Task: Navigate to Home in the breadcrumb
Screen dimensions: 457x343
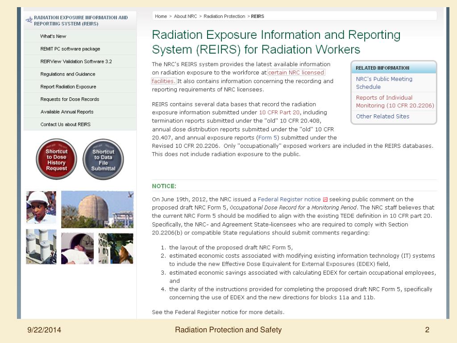Action: click(161, 16)
